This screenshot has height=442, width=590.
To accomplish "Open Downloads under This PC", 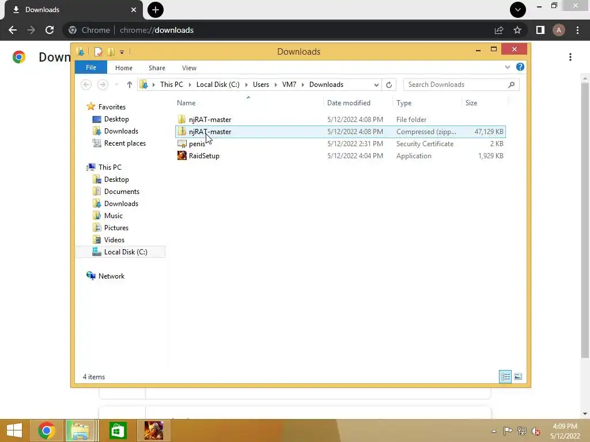I will click(121, 203).
